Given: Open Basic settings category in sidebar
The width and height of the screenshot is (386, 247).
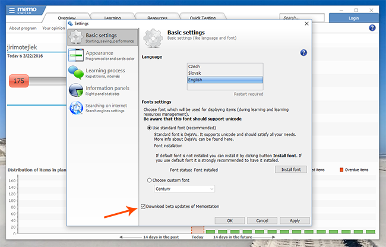Looking at the screenshot, I should pyautogui.click(x=102, y=37).
